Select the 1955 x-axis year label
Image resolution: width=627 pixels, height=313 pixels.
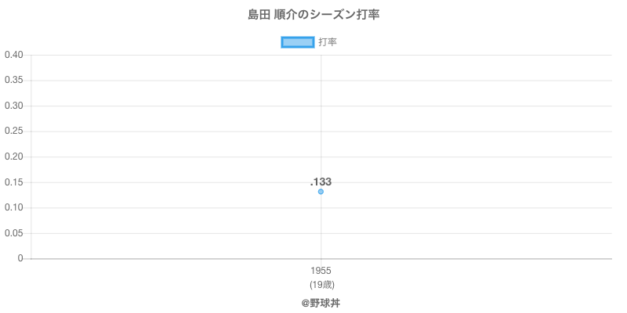(321, 271)
